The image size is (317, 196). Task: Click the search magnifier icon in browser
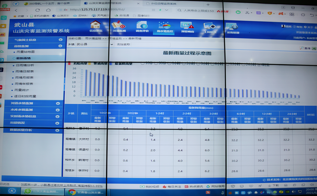[179, 10]
